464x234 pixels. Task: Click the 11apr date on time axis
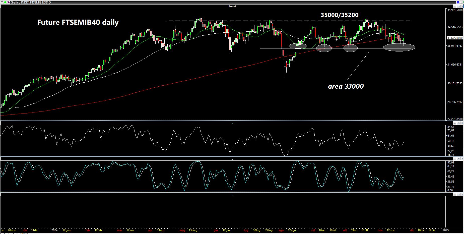(x=161, y=230)
